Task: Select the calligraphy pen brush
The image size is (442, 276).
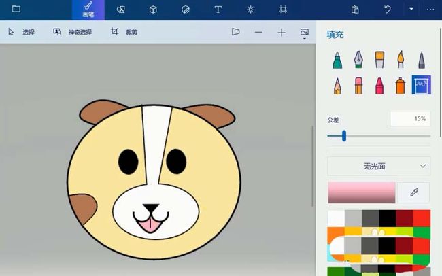Action: click(358, 59)
